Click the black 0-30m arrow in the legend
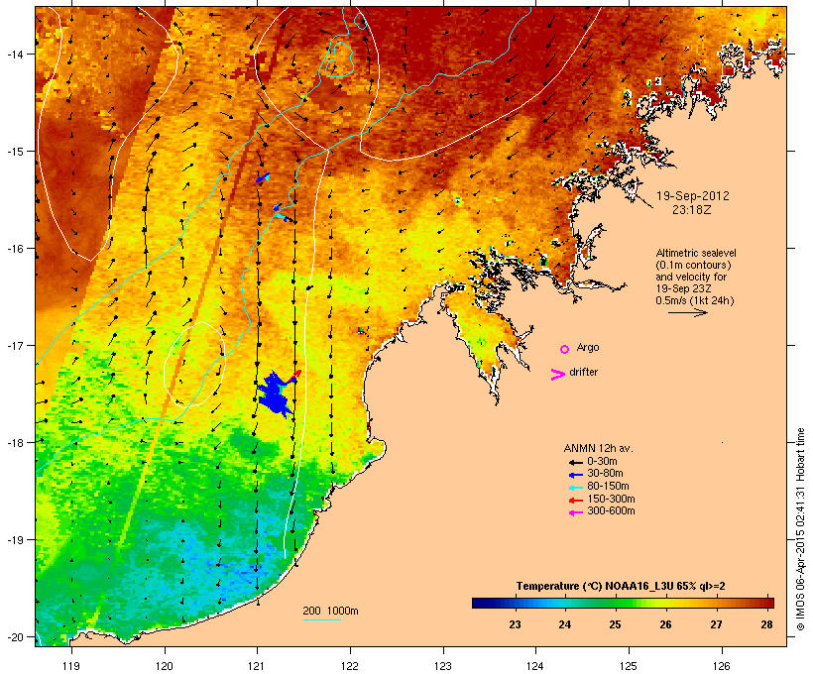Image resolution: width=813 pixels, height=674 pixels. (576, 462)
